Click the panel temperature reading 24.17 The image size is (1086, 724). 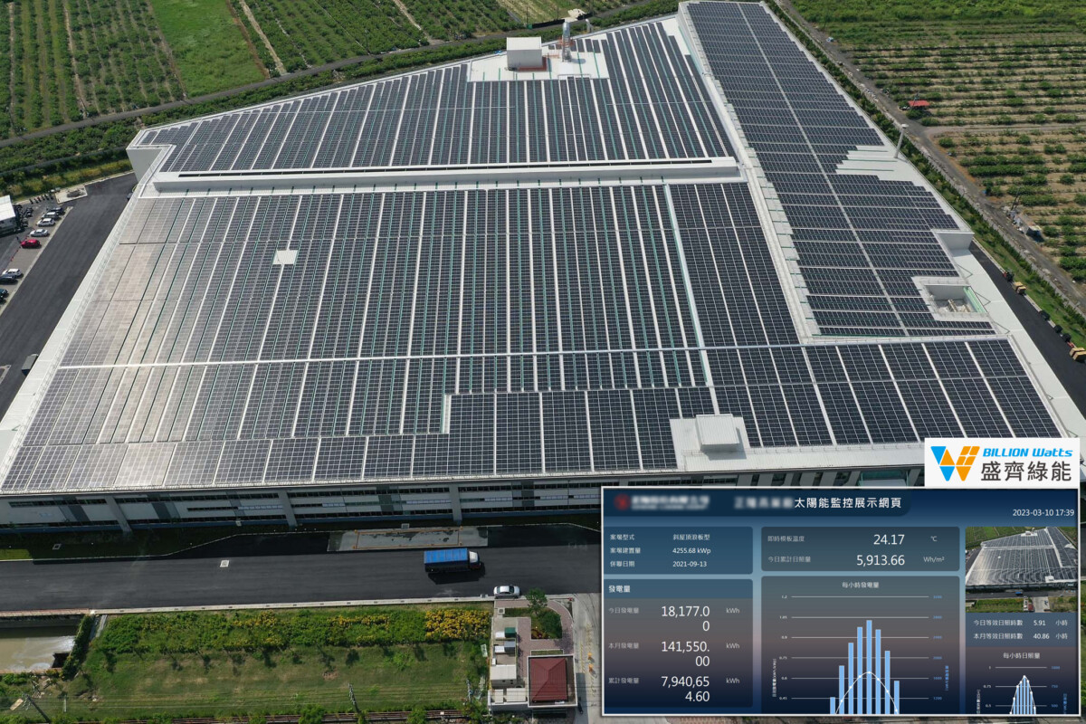point(888,539)
